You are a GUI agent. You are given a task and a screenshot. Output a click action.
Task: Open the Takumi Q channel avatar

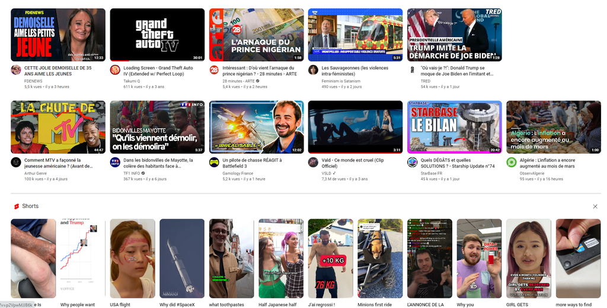click(115, 70)
